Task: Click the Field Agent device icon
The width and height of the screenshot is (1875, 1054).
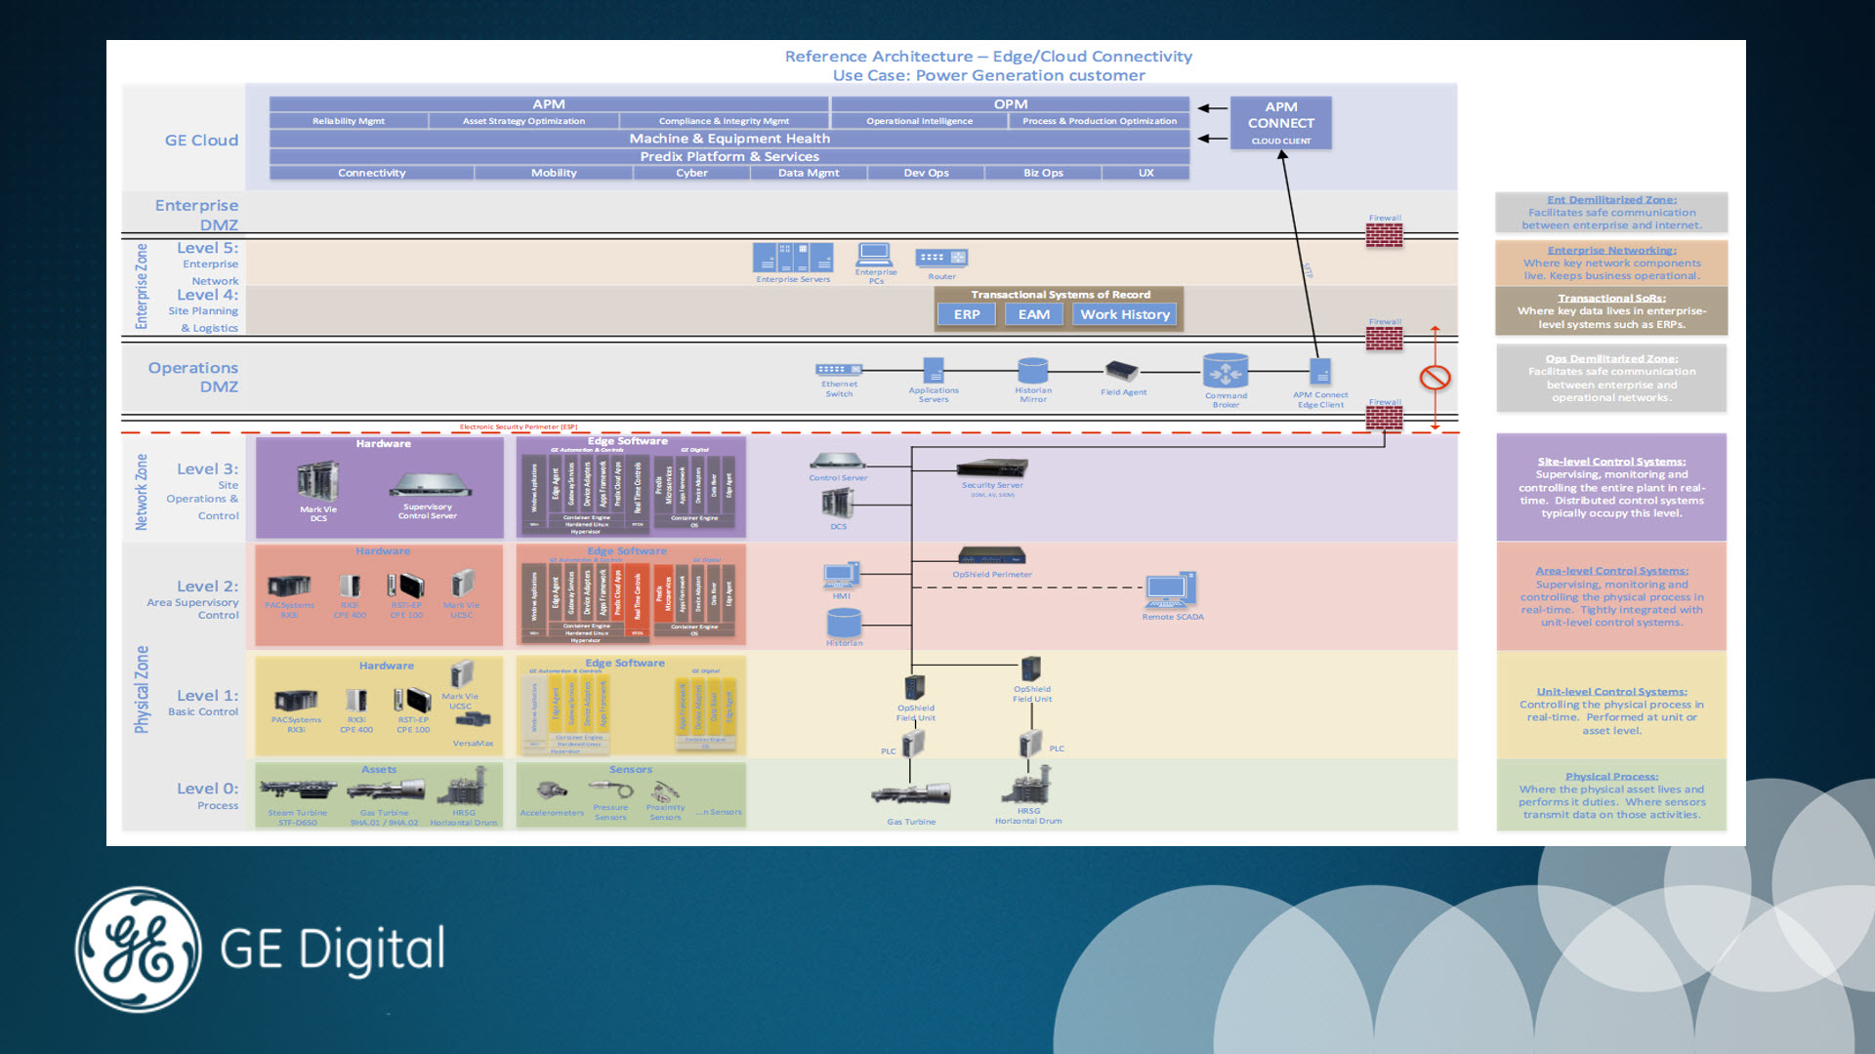Action: [x=1122, y=371]
